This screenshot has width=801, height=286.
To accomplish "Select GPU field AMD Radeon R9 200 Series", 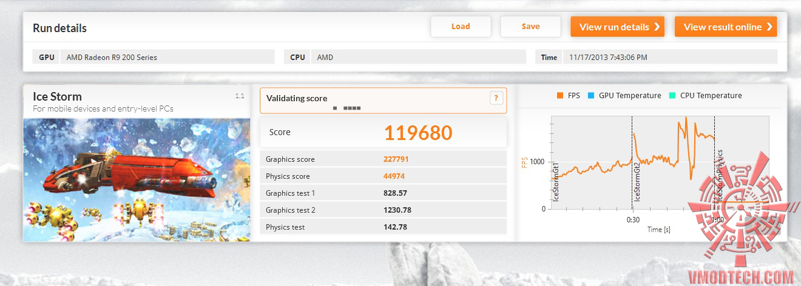I will coord(168,57).
